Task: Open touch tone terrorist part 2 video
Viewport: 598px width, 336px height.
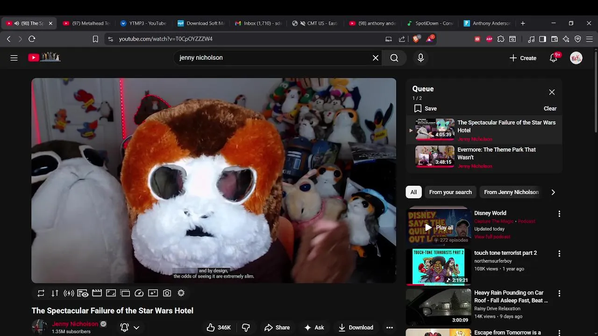Action: coord(505,253)
